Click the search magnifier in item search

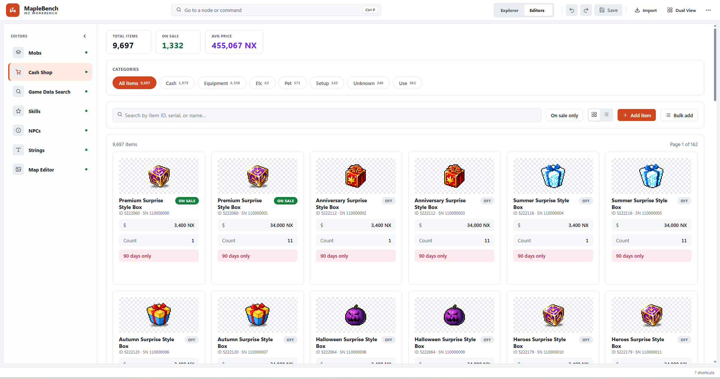[x=120, y=115]
